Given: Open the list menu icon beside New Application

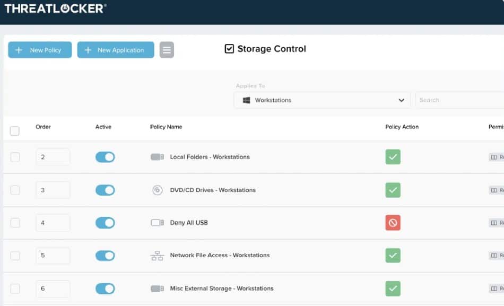Looking at the screenshot, I should coord(167,49).
